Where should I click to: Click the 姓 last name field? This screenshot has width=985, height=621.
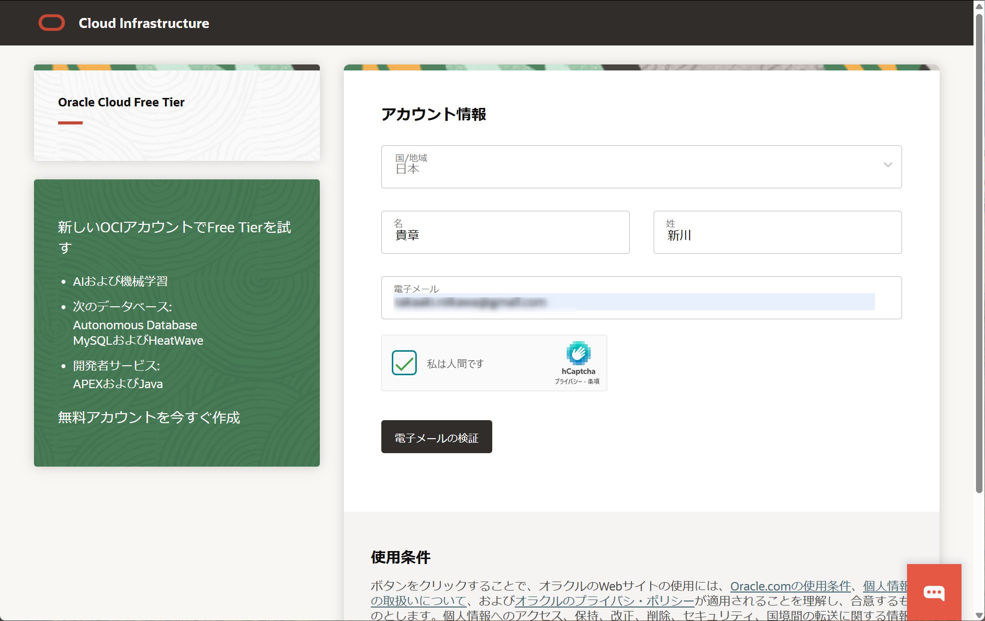778,232
